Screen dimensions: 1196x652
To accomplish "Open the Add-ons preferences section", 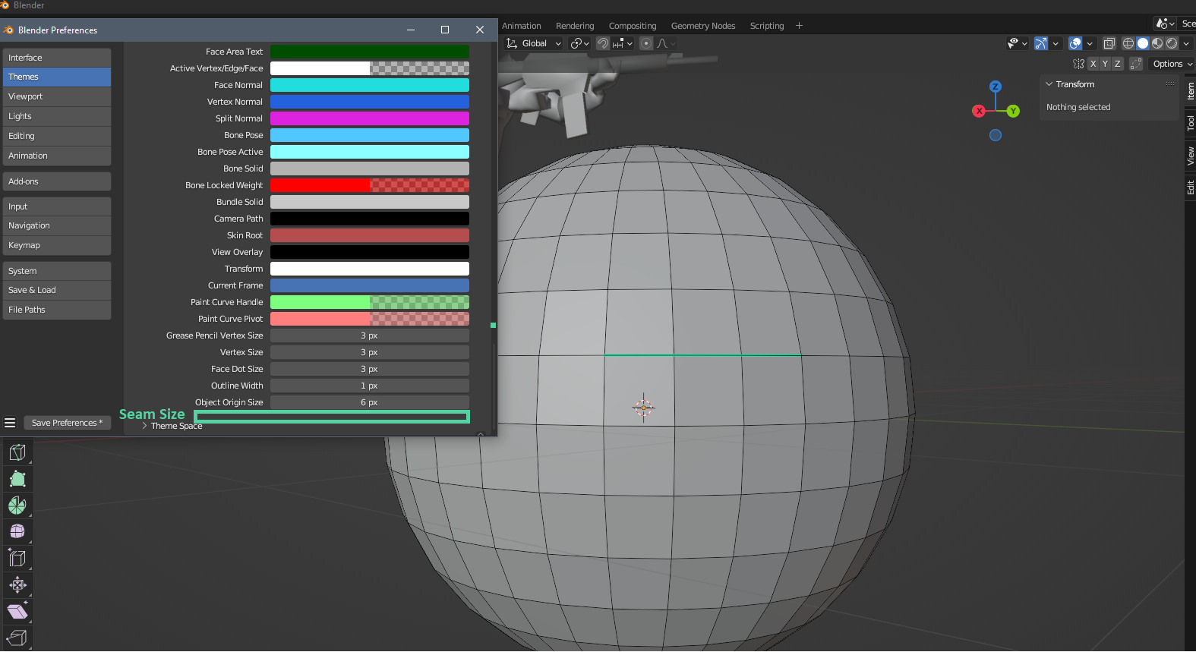I will click(57, 181).
